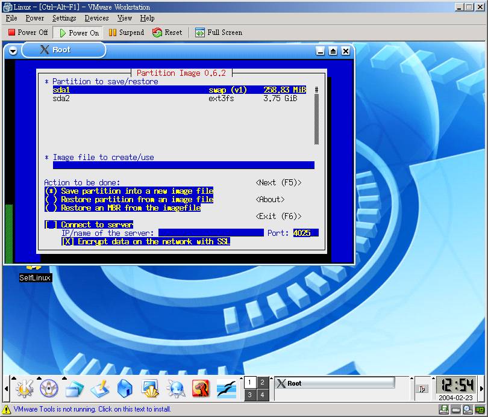Click the Power Off toolbar button
The image size is (488, 417).
point(28,32)
